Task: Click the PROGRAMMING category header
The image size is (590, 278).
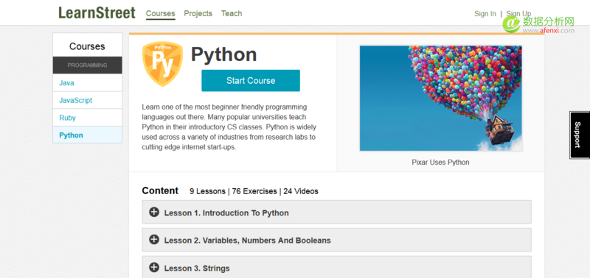Action: (87, 65)
